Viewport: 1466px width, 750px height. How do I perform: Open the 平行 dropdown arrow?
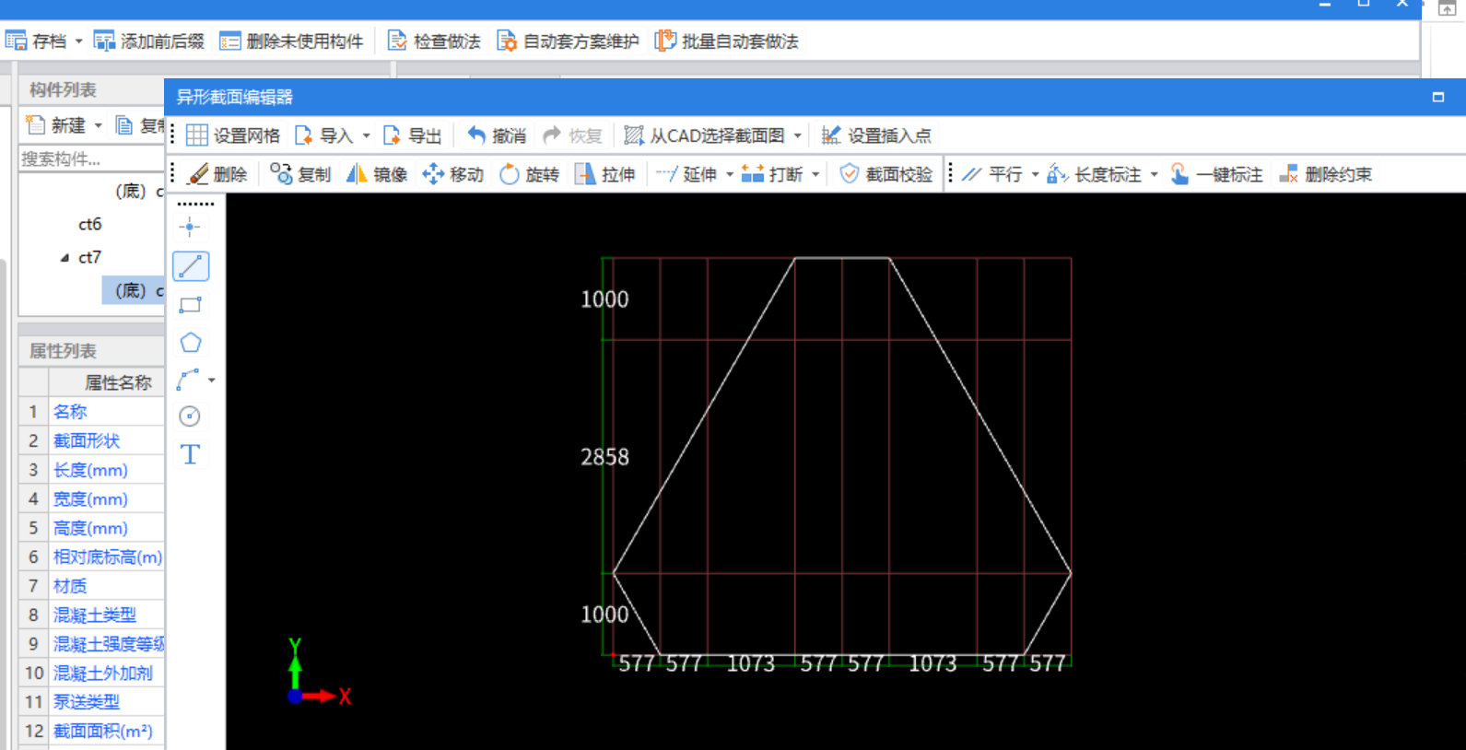(1035, 174)
